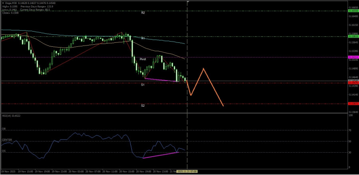Click the Close= 0.1508 info text
This screenshot has width=359, height=175.
10,13
